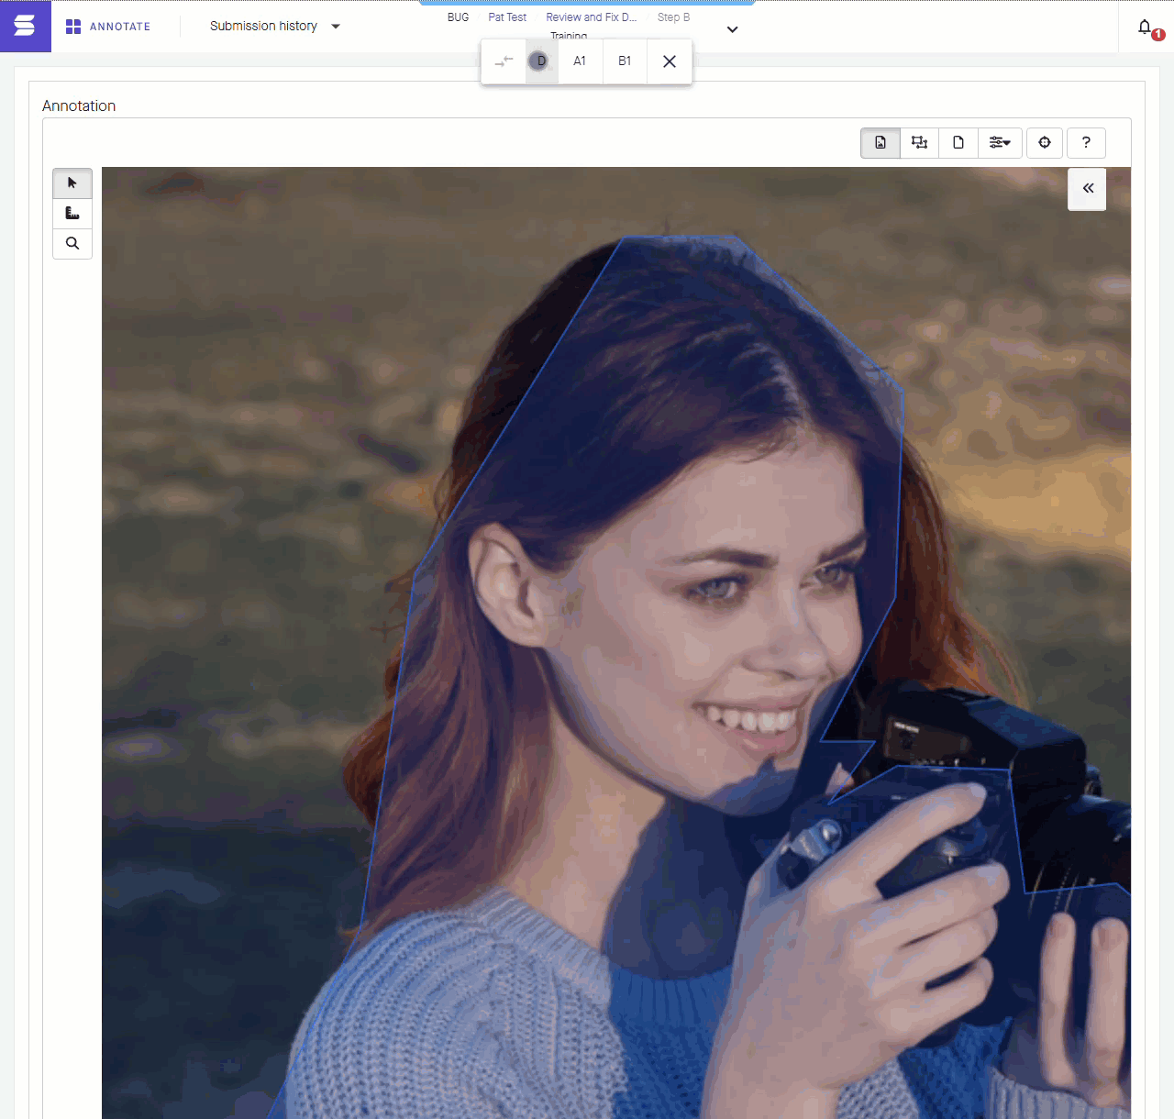Screen dimensions: 1174x1119
Task: Open the notifications bell
Action: click(x=1146, y=28)
